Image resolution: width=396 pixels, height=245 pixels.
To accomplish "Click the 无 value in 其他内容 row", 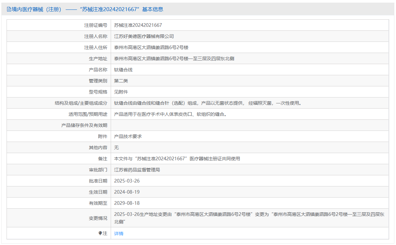I will (116, 148).
